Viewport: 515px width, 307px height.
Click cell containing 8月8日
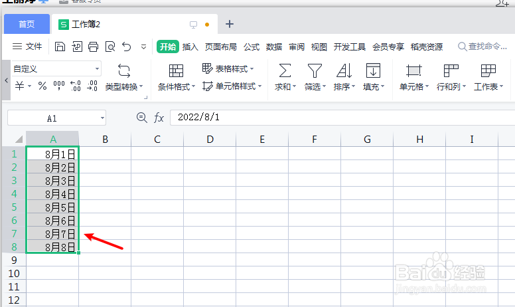click(x=52, y=247)
